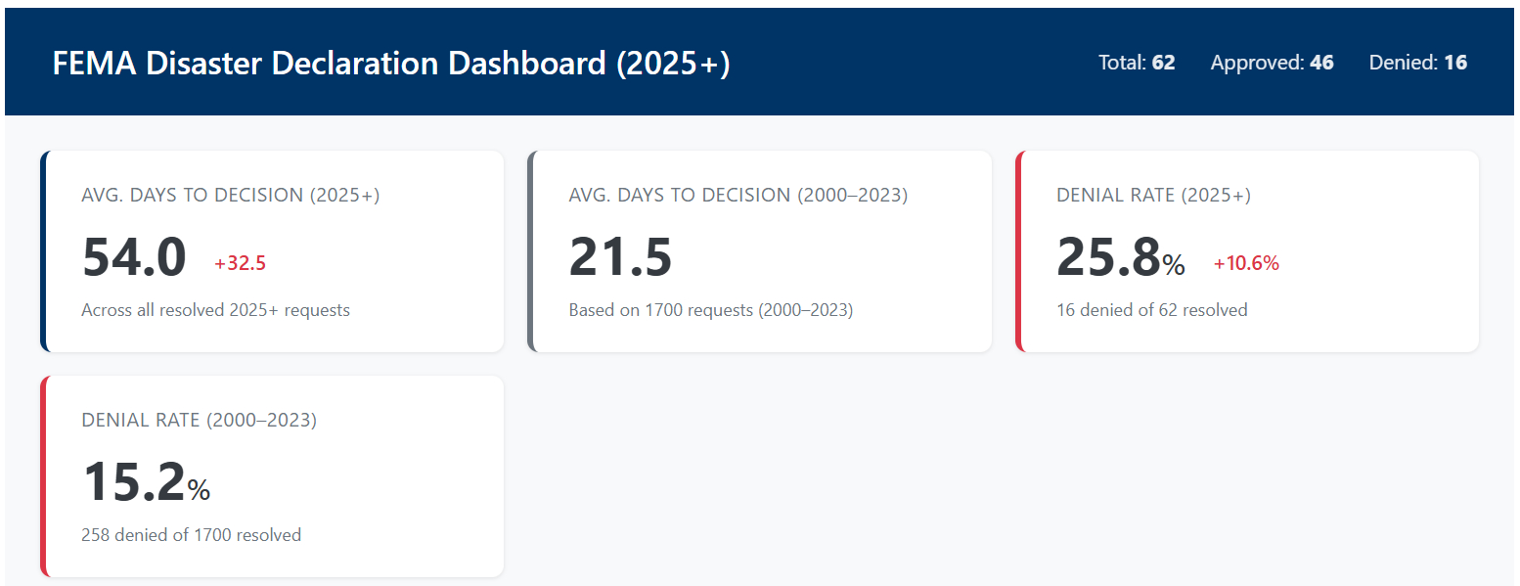
Task: Click the FEMA Disaster Declaration Dashboard title
Action: click(391, 64)
